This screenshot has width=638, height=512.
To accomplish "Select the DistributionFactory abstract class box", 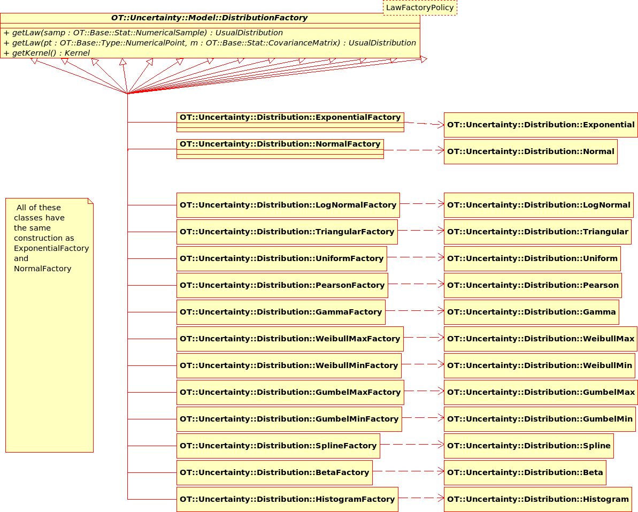I will (210, 18).
